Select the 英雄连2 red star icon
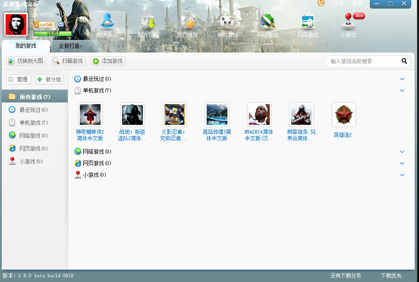 tap(343, 115)
